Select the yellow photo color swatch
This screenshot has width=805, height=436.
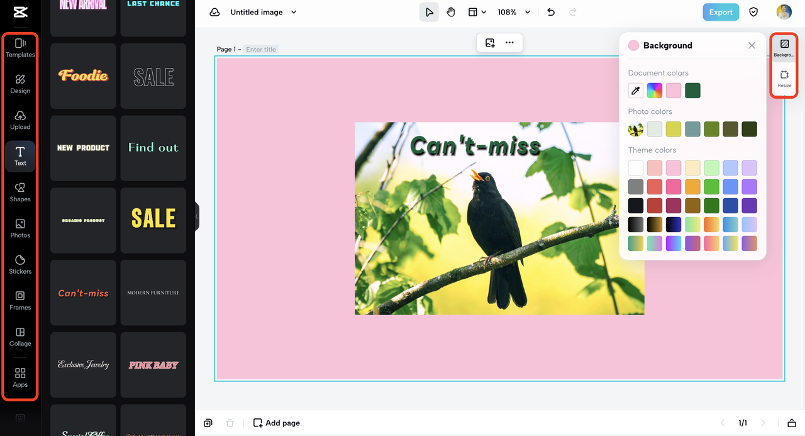(674, 129)
